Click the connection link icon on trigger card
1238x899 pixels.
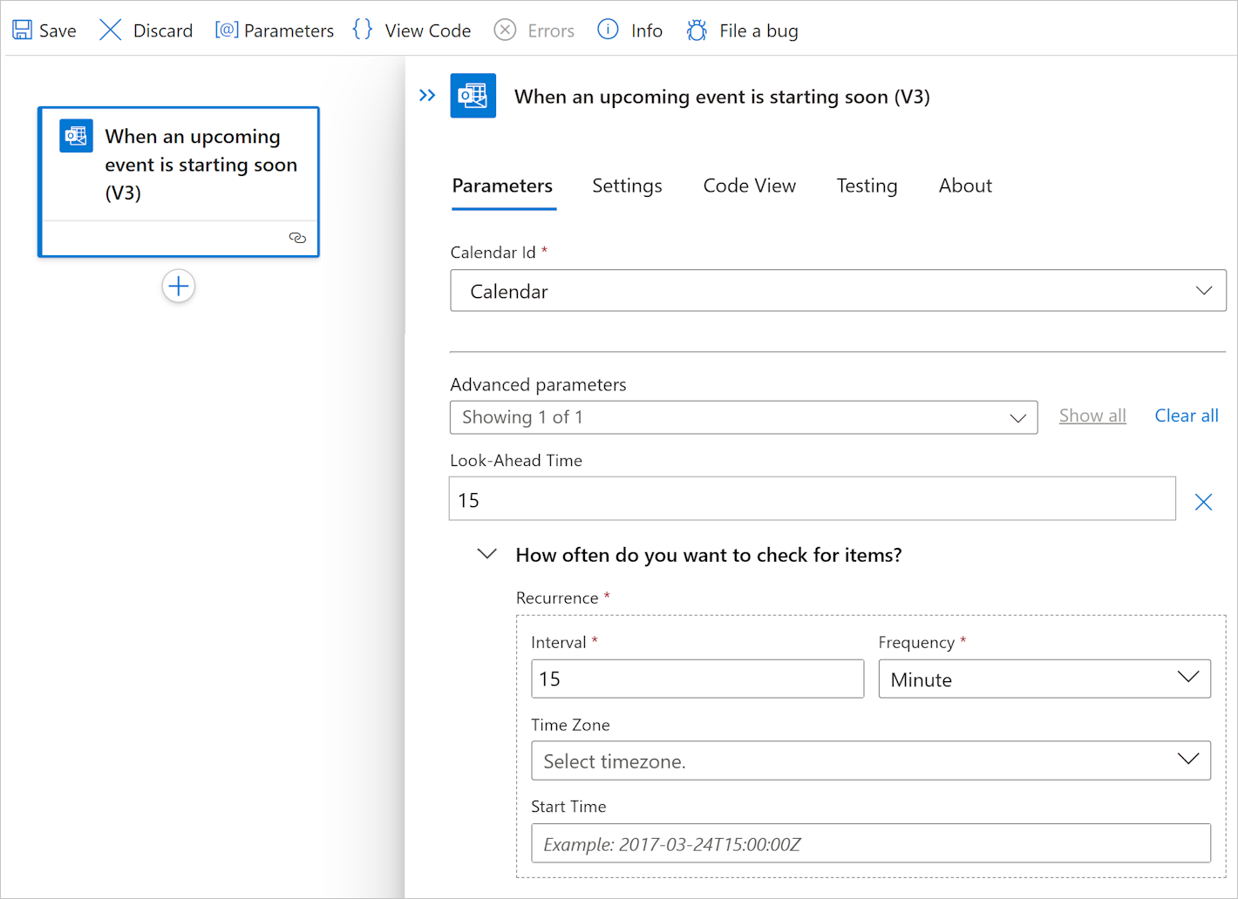[x=297, y=238]
